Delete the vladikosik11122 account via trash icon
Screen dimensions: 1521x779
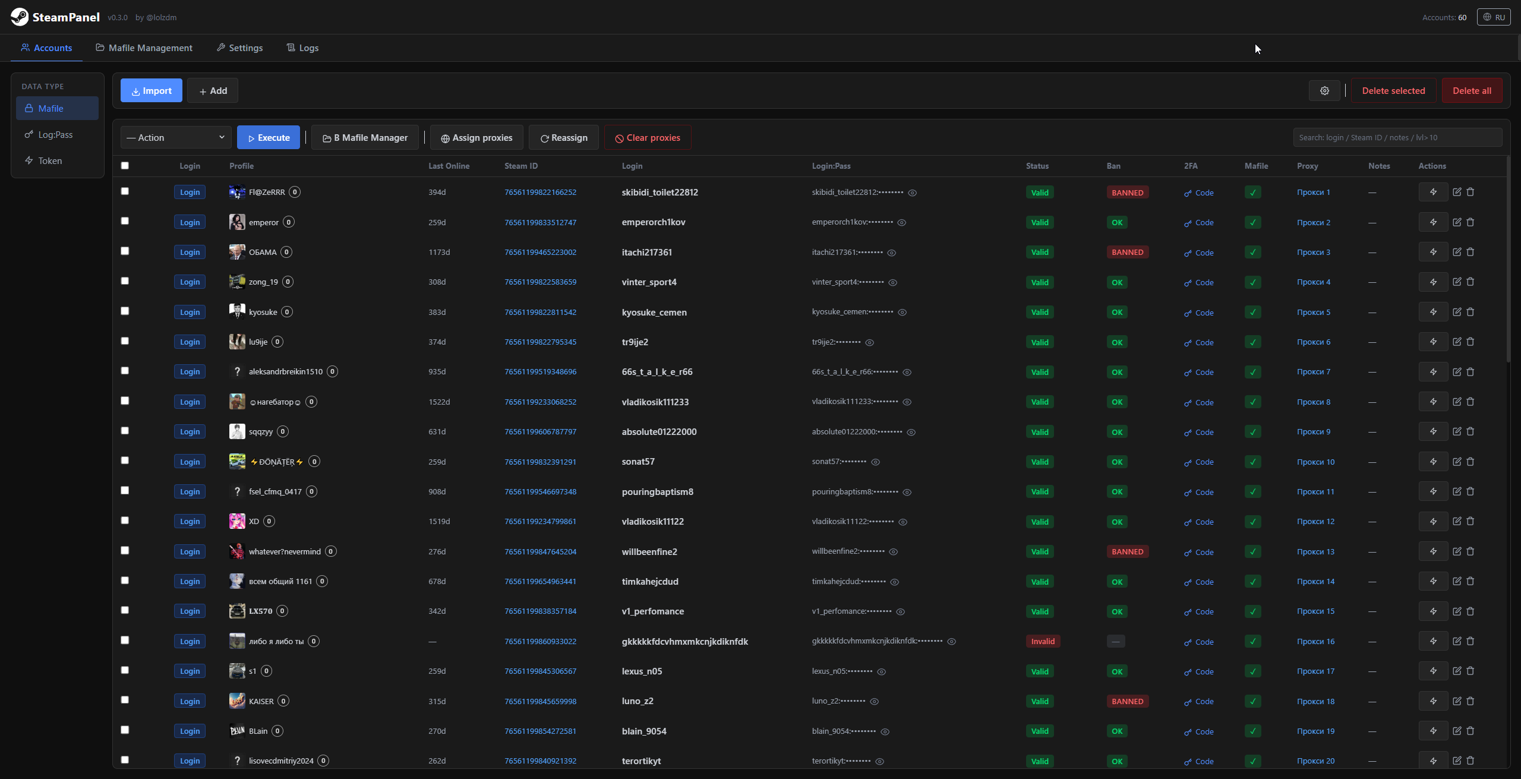point(1470,521)
